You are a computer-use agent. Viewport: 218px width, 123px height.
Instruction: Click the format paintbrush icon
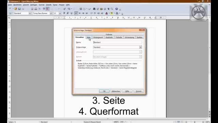coord(64,9)
